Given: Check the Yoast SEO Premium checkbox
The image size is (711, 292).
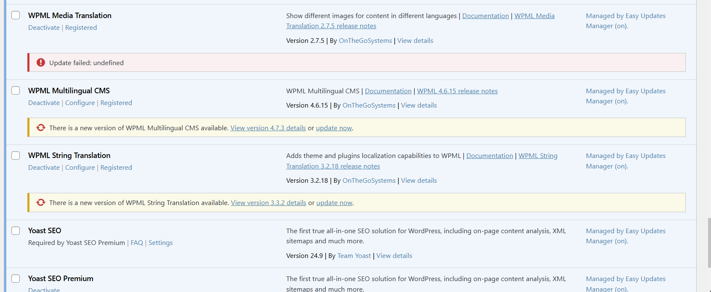Looking at the screenshot, I should pyautogui.click(x=16, y=279).
